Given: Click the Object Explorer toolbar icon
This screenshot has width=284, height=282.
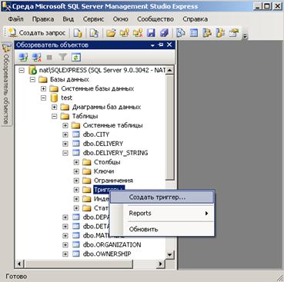Looking at the screenshot, I should point(207,33).
